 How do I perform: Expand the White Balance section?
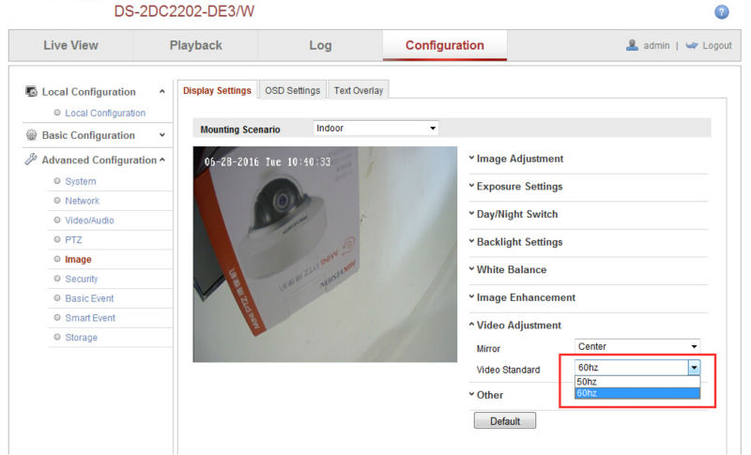click(511, 270)
